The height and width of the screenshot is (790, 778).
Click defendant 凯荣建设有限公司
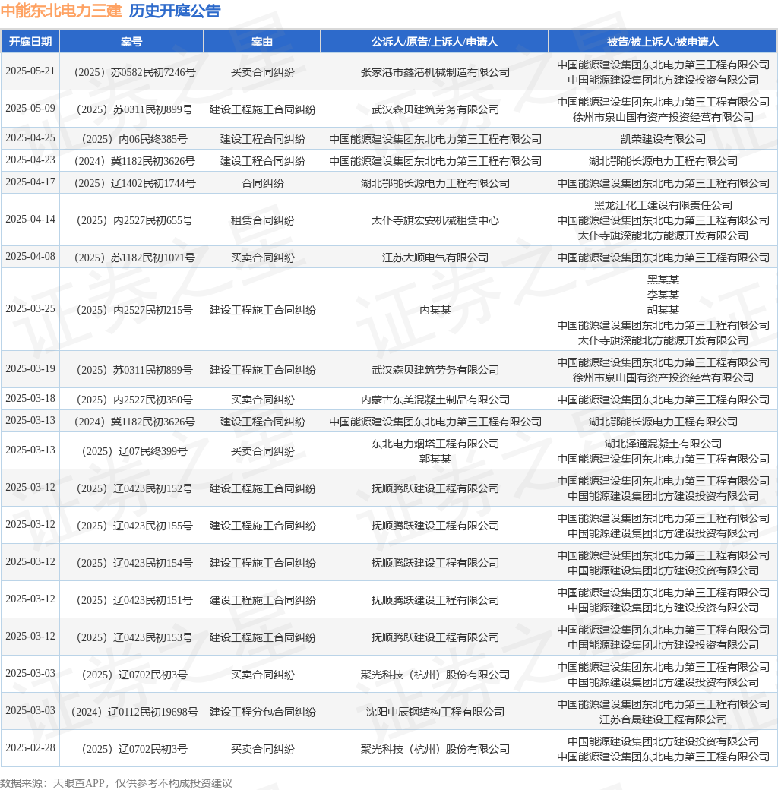[663, 139]
